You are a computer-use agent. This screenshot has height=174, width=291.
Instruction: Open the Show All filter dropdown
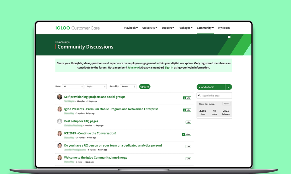(x=73, y=86)
